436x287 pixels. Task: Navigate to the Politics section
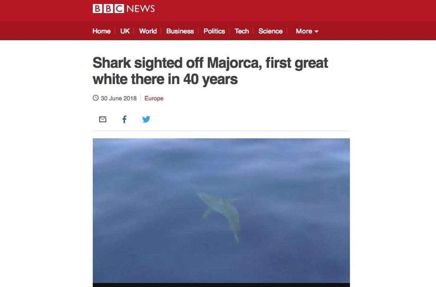tap(214, 31)
